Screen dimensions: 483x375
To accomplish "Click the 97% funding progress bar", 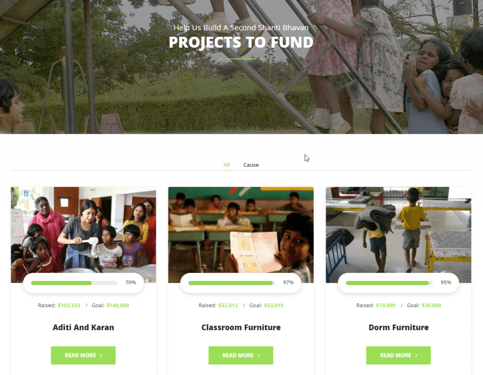I will coord(232,283).
